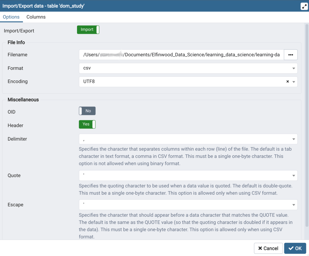Open file browser with ellipsis button
Screen dimensions: 309x256
click(291, 55)
